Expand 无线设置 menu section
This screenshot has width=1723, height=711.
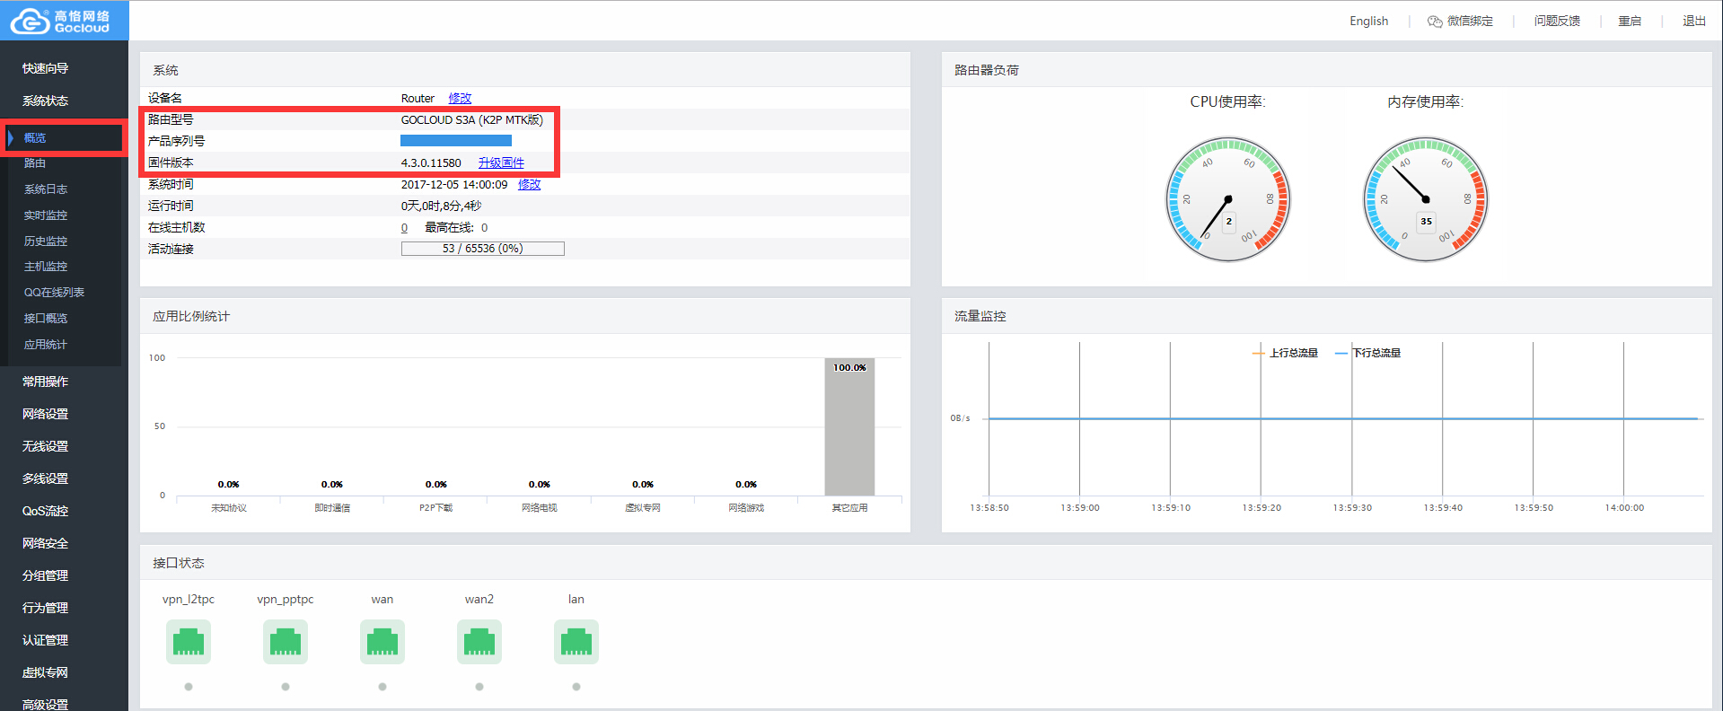[x=45, y=446]
